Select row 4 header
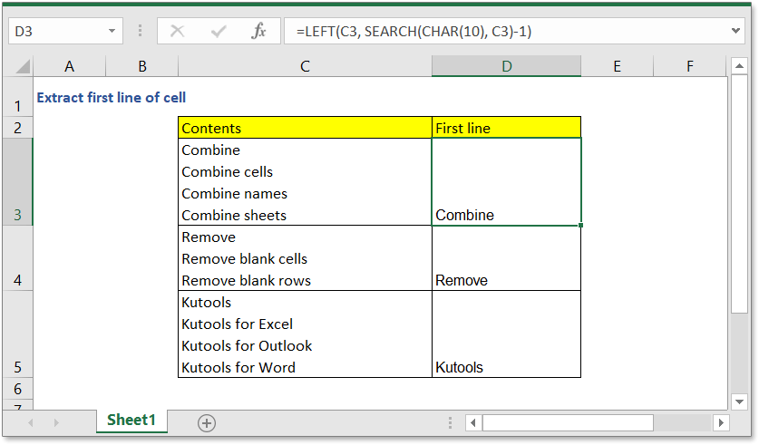759x445 pixels. tap(17, 258)
